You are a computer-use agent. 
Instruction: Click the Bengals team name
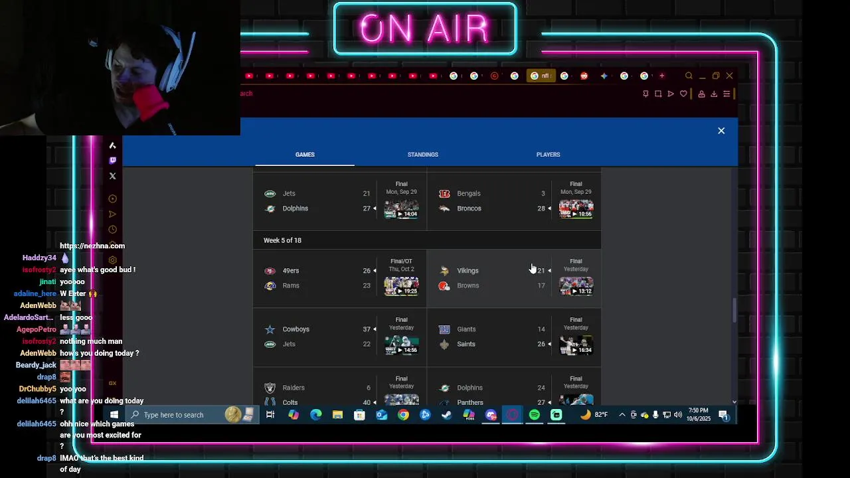(468, 194)
